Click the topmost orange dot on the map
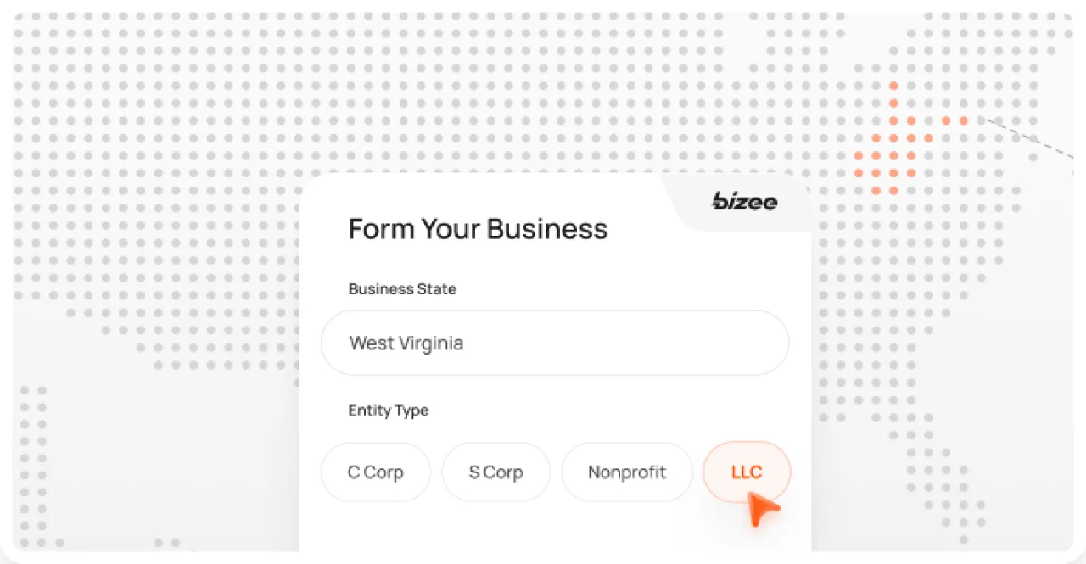1086x564 pixels. [x=893, y=86]
